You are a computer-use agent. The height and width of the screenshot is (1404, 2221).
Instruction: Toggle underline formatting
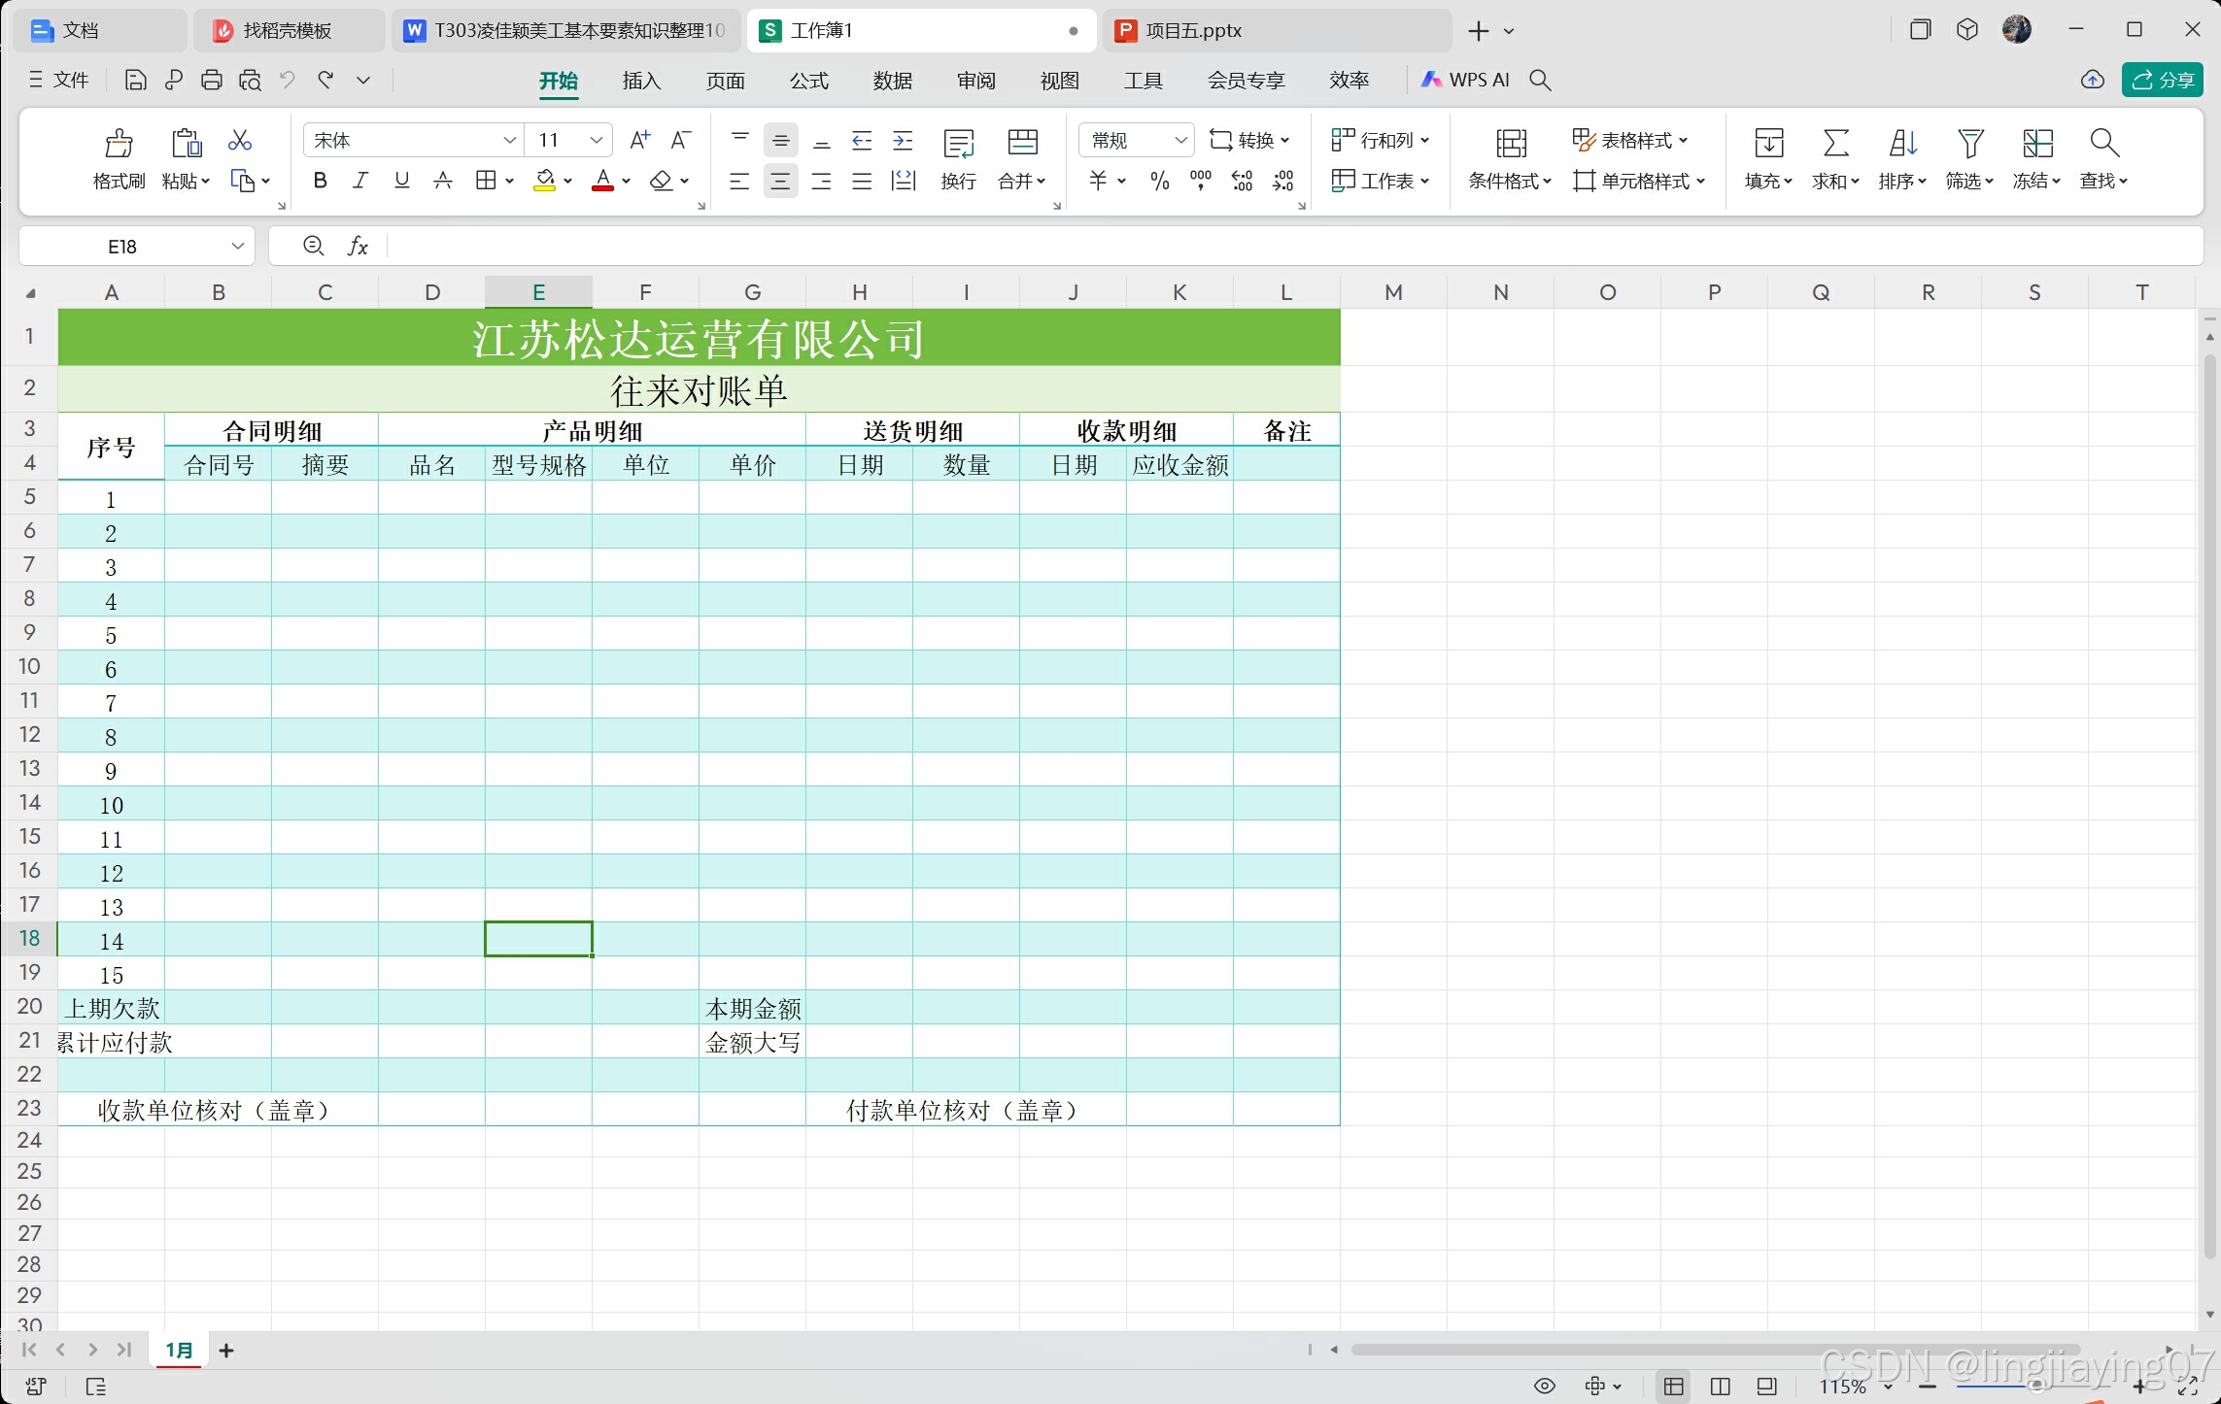click(x=401, y=181)
